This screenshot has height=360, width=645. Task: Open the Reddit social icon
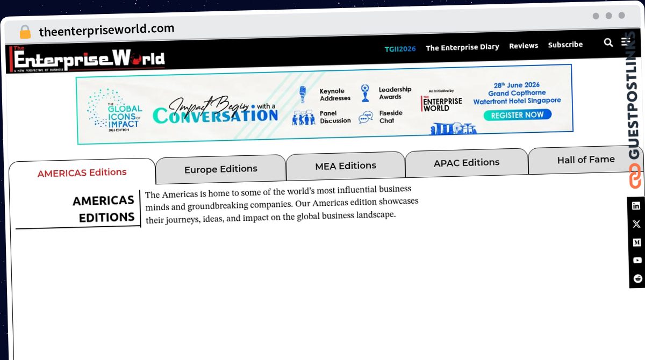[x=638, y=278]
